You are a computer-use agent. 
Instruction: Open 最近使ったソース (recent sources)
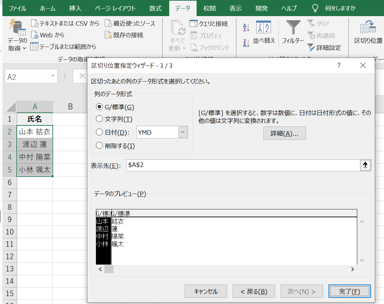pyautogui.click(x=108, y=23)
